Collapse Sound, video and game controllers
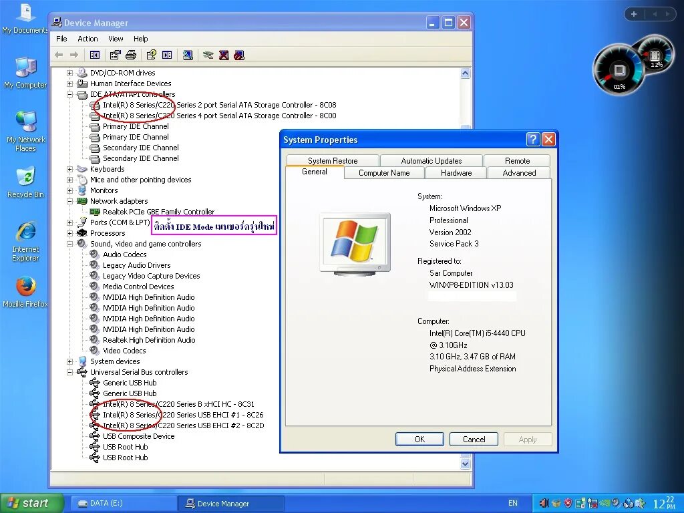Screen dimensions: 684x513 click(x=69, y=244)
